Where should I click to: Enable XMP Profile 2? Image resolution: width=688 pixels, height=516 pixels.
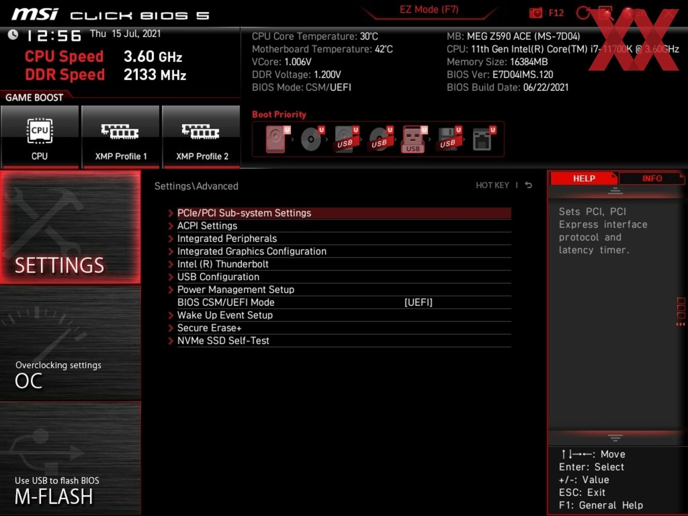pyautogui.click(x=201, y=137)
